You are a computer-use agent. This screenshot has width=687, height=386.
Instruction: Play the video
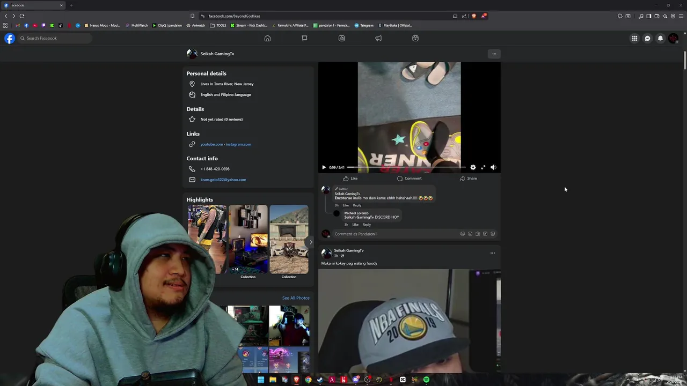[324, 167]
